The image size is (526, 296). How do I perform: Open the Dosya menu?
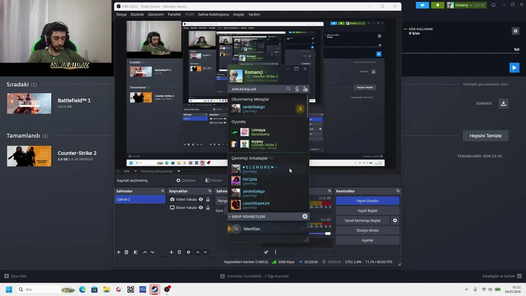point(121,14)
